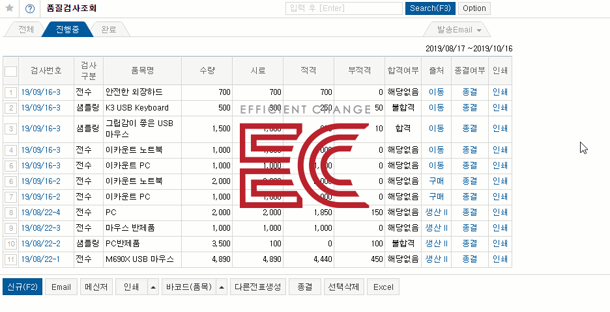Open inspection number 19/08/22-1
Screen dimensions: 610x312
coord(40,259)
